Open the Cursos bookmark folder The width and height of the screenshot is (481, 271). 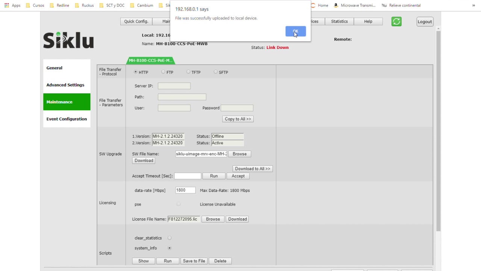tap(35, 5)
